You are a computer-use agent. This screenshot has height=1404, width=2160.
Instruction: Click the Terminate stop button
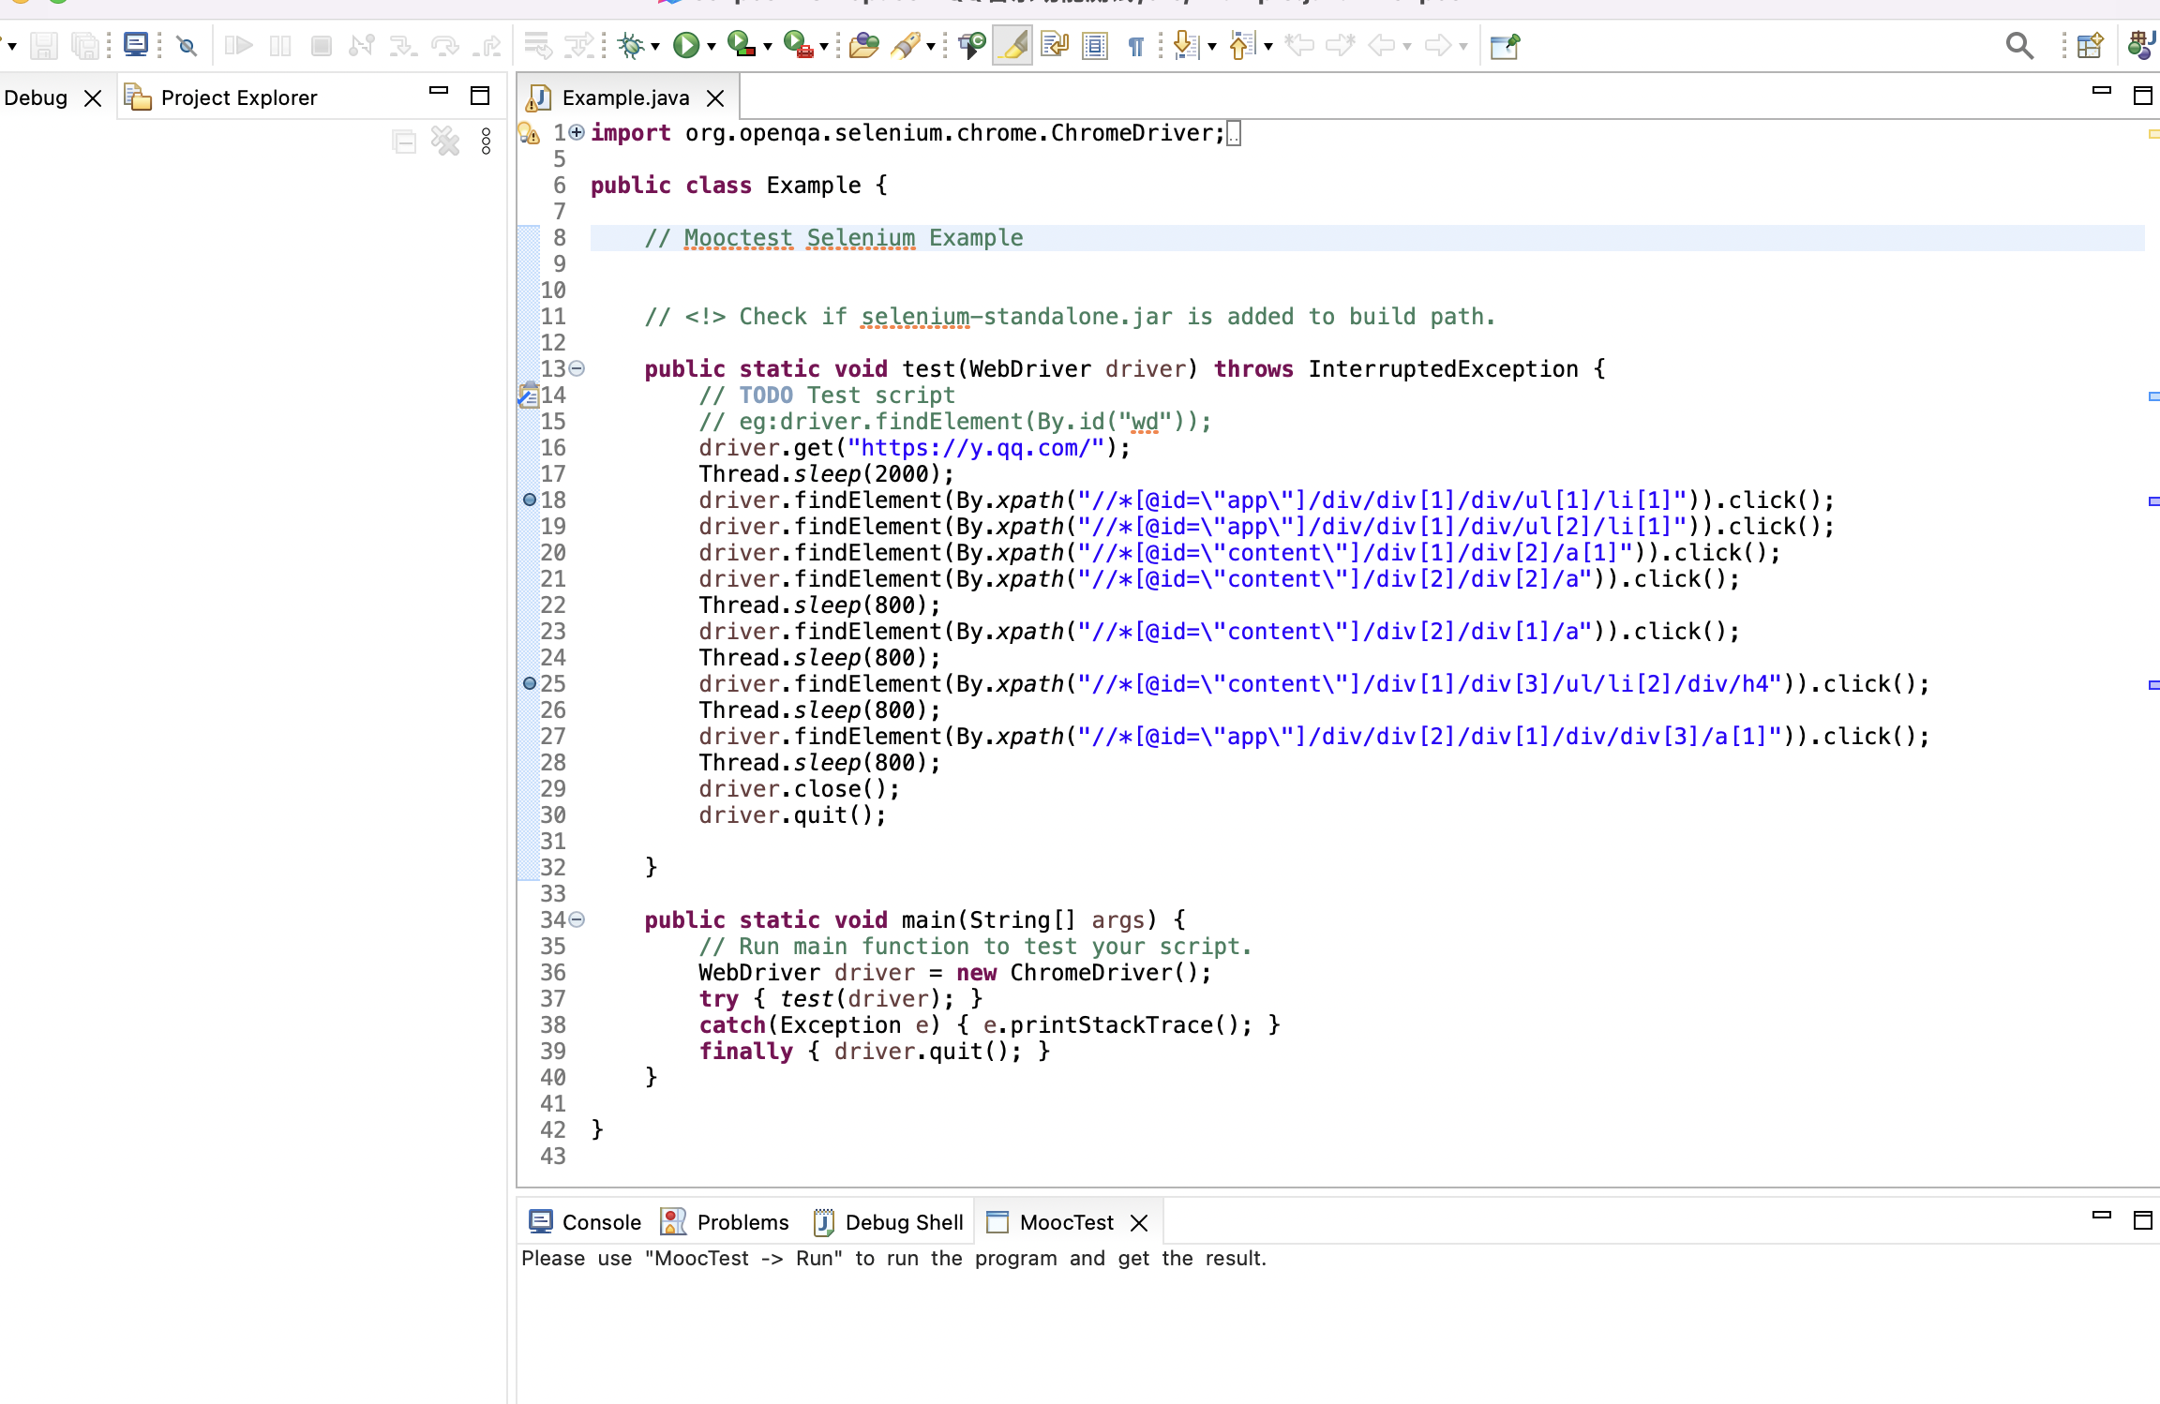322,45
